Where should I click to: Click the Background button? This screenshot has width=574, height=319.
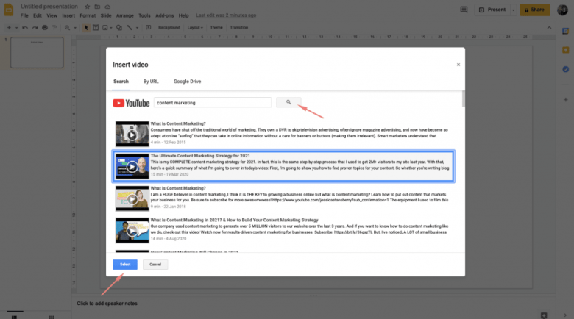click(169, 27)
